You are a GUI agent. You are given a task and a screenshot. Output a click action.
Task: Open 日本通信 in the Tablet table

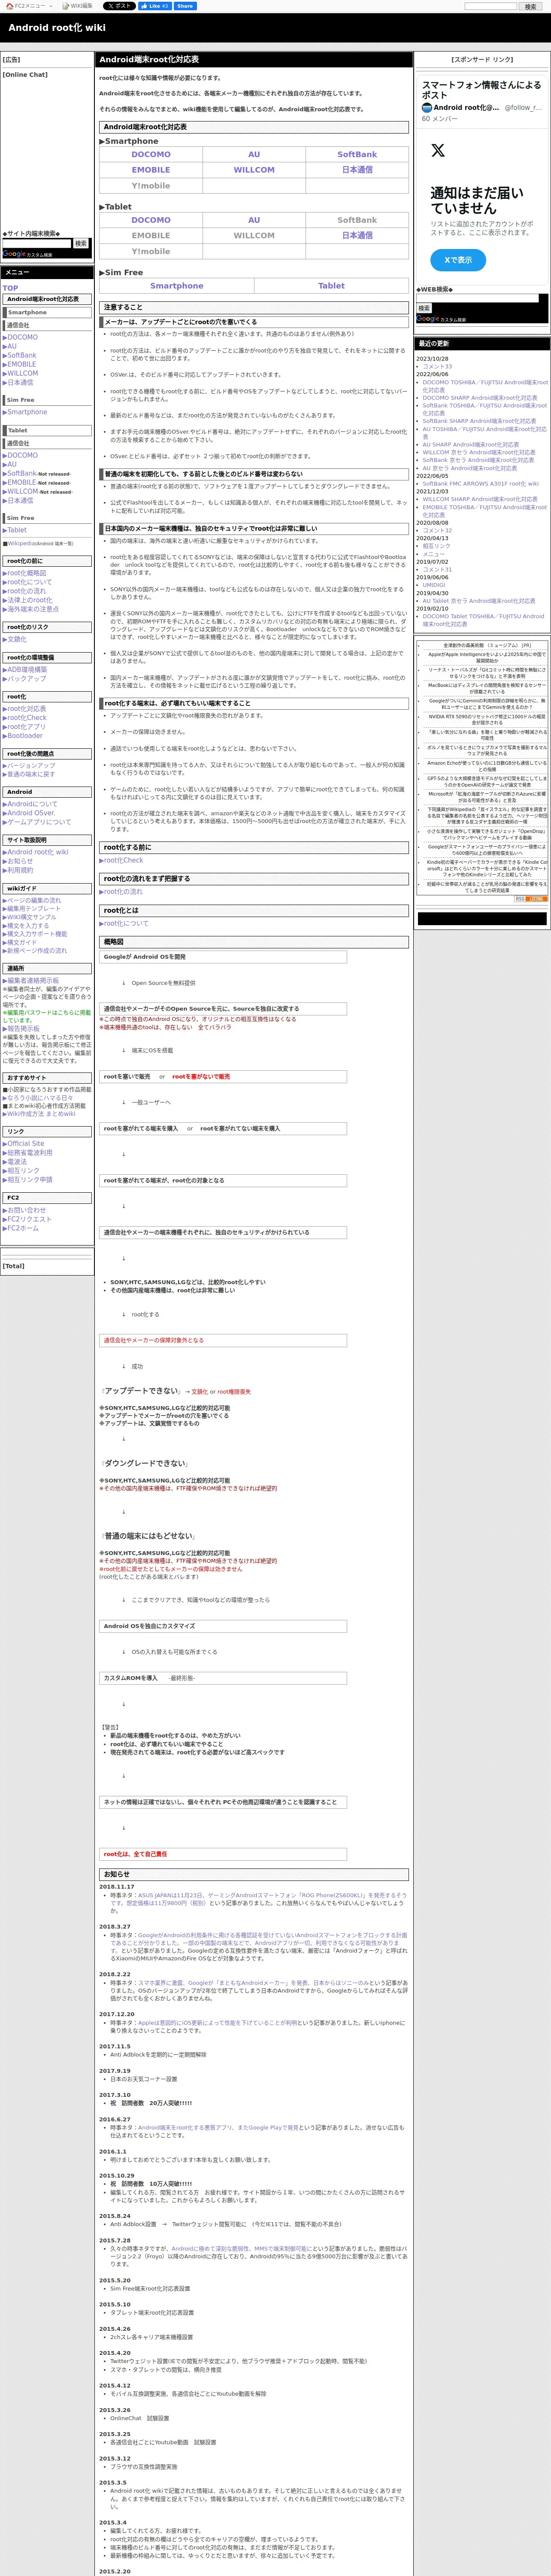[x=357, y=236]
